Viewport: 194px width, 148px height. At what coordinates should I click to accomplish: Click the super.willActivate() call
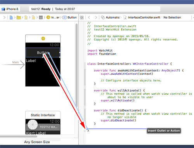118,100
